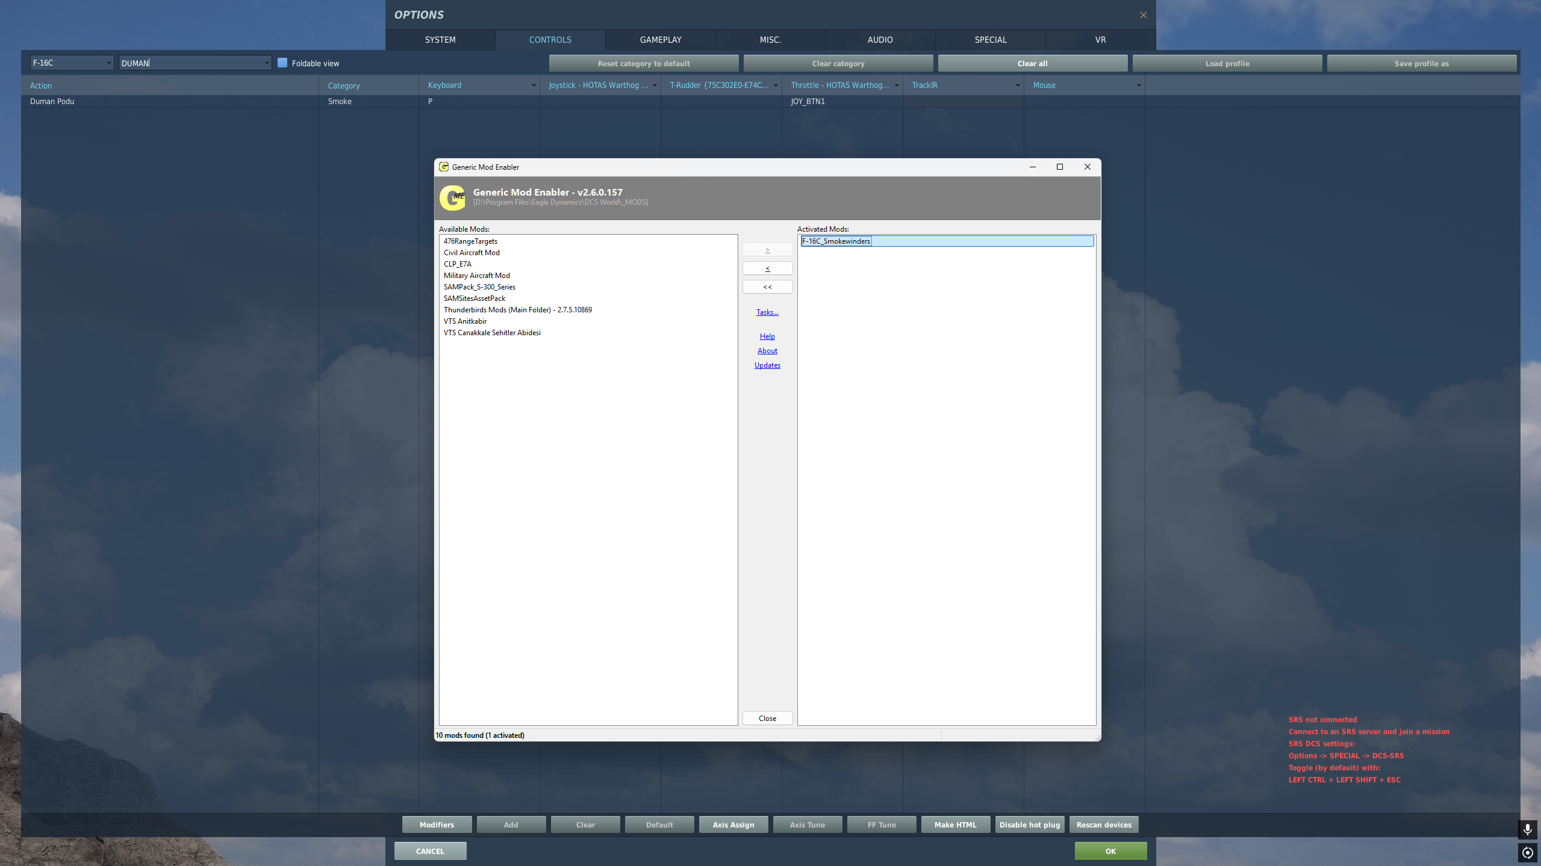Click the activate mod > arrow button
Viewport: 1541px width, 866px height.
(767, 250)
